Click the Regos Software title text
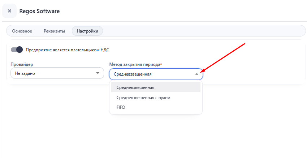The width and height of the screenshot is (307, 158). click(x=39, y=11)
